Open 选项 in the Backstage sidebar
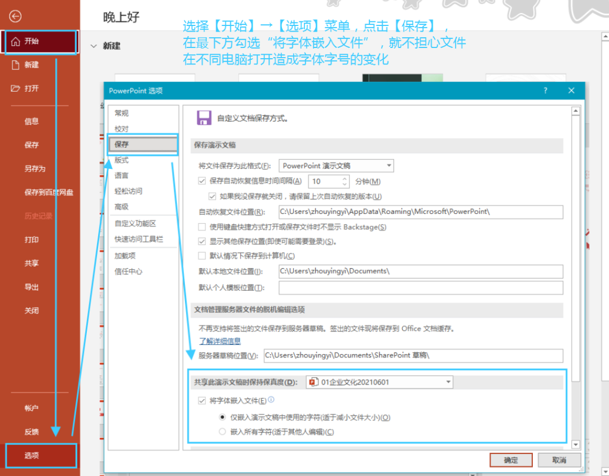 pos(32,456)
